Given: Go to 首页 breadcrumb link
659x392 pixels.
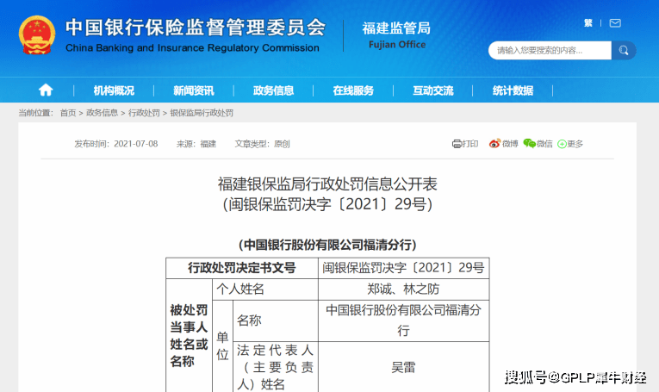Looking at the screenshot, I should pos(68,113).
